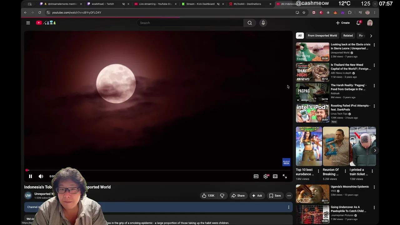Open the YouTube notifications bell

[x=358, y=23]
